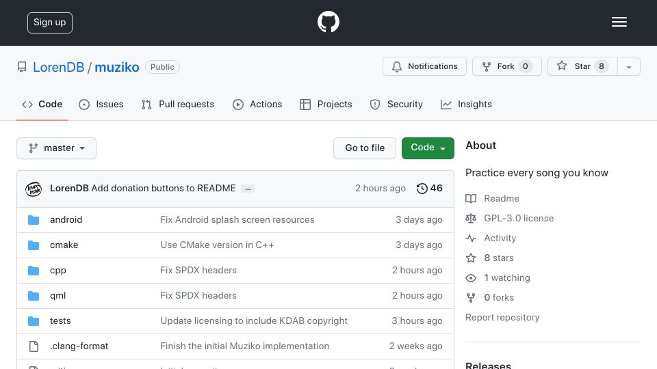Open the hamburger navigation menu
Image resolution: width=657 pixels, height=369 pixels.
[619, 22]
